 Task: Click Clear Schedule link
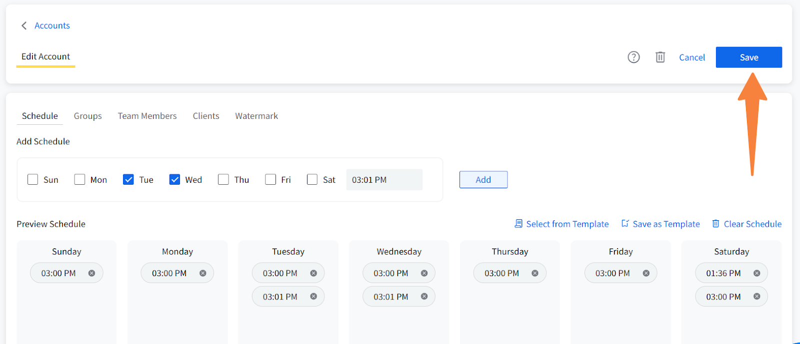click(746, 224)
